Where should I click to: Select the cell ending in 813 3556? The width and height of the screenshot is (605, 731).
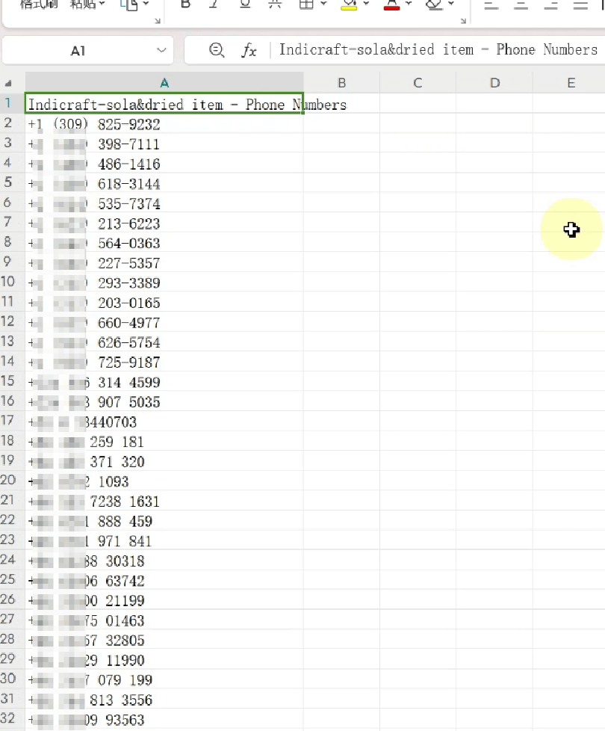[x=164, y=700]
